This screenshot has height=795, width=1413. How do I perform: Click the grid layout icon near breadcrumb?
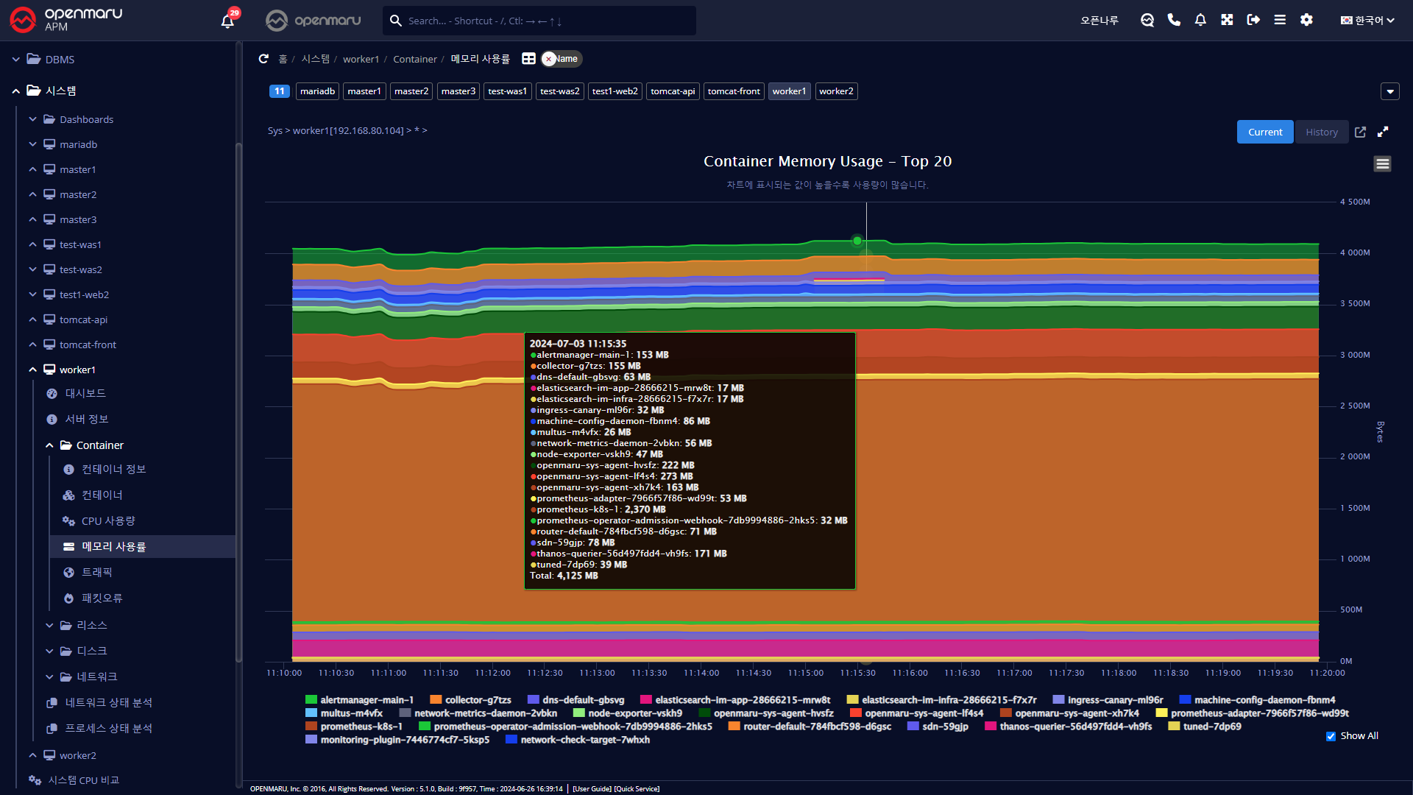click(528, 59)
